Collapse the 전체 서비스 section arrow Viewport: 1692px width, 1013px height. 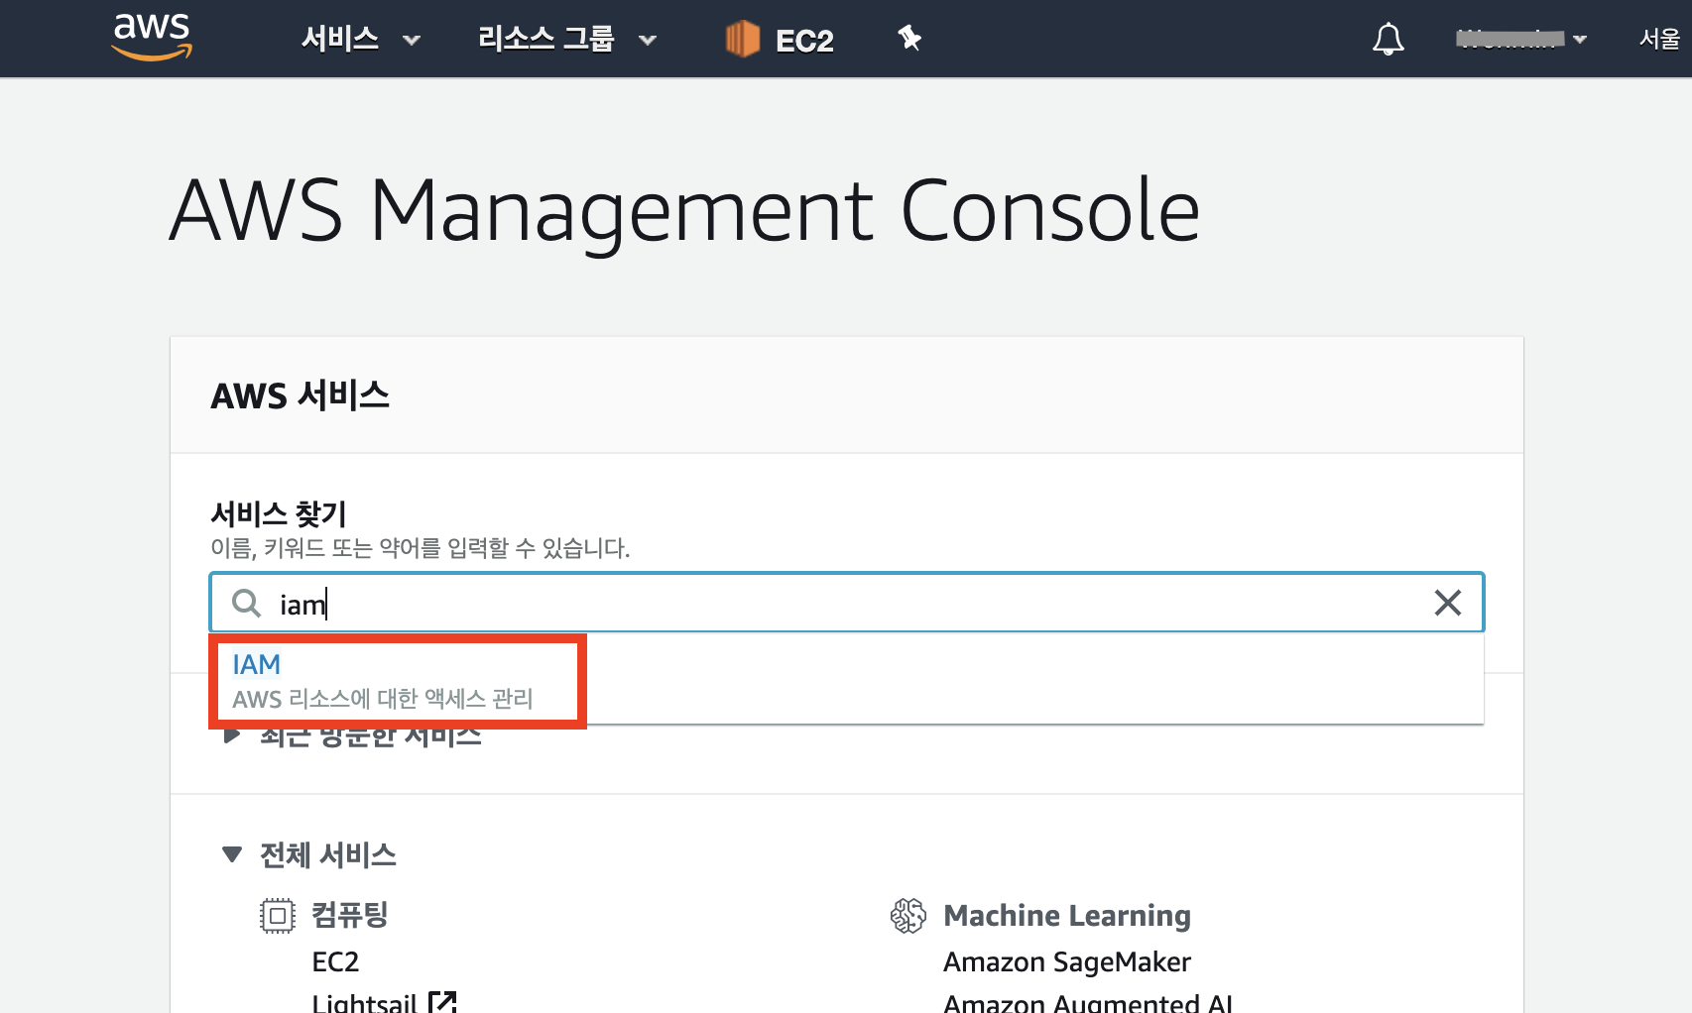tap(232, 854)
